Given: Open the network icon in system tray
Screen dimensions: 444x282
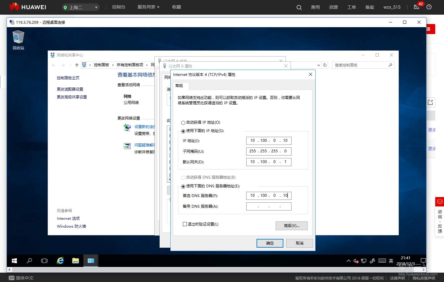Looking at the screenshot, I should pyautogui.click(x=363, y=260).
